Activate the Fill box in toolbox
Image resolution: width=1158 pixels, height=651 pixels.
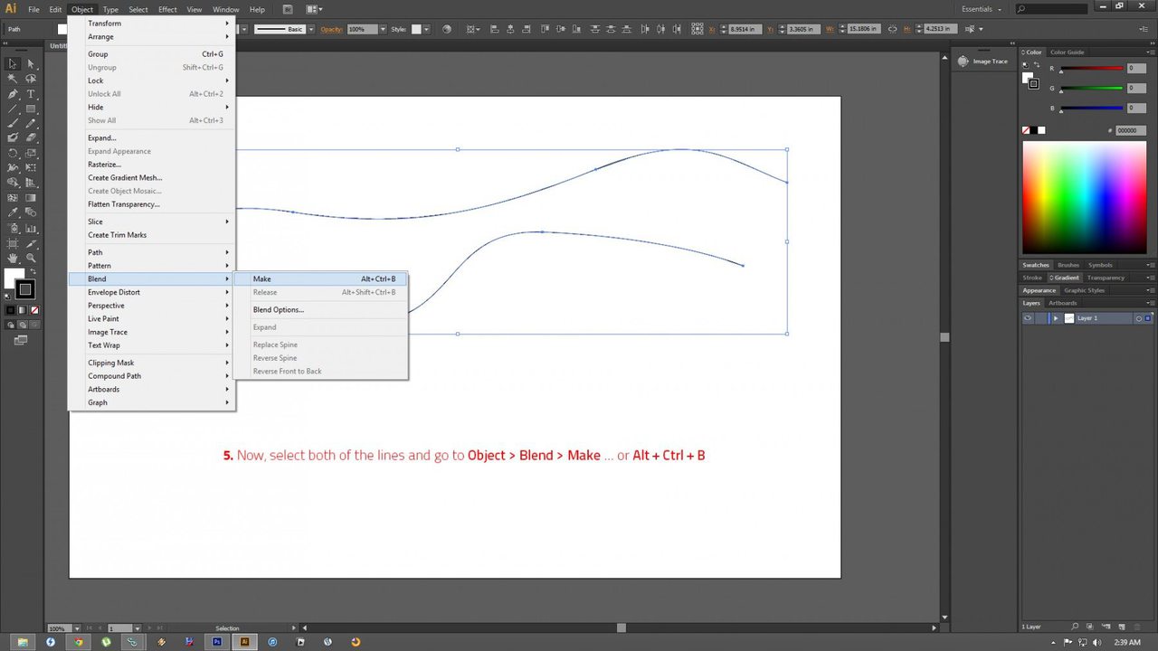click(x=13, y=276)
